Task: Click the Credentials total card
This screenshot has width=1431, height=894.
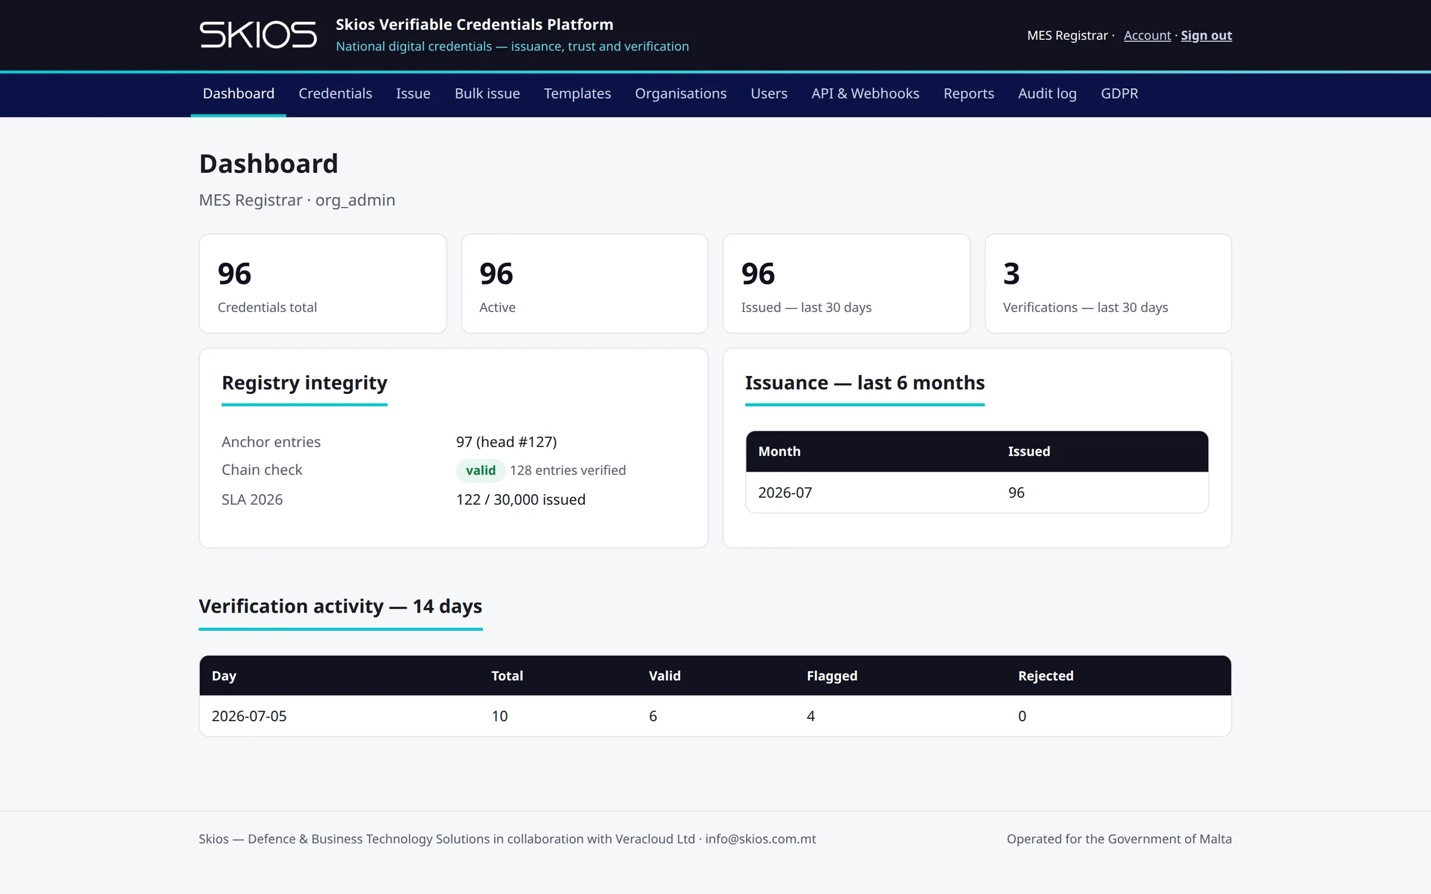Action: [x=323, y=284]
